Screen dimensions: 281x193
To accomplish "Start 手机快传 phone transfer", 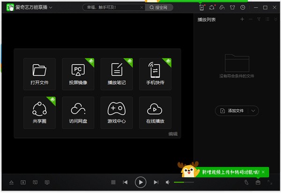I will [155, 74].
